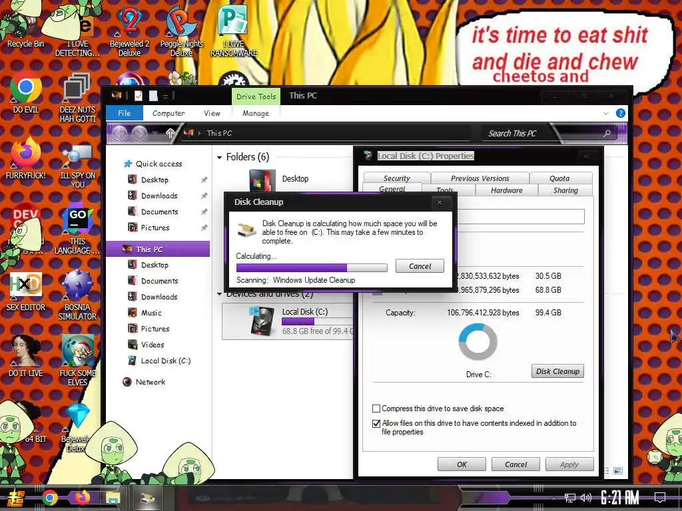
Task: Open File Explorer from the taskbar
Action: pos(113,498)
